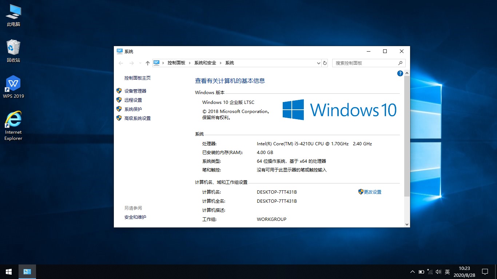Open help with the blue question mark

point(400,73)
